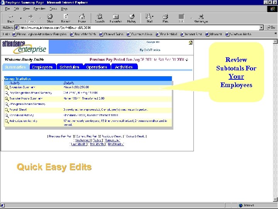Open the Tools menu
278x209 pixels.
[x=53, y=9]
